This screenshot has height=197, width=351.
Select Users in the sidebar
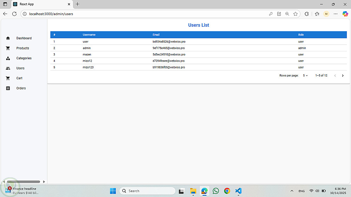(20, 68)
